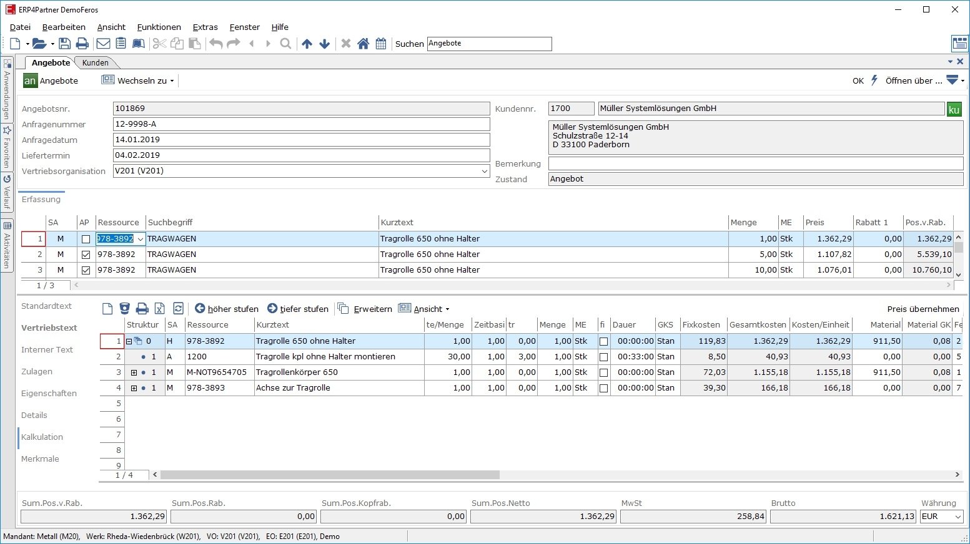
Task: Click the home icon in toolbar
Action: click(363, 44)
